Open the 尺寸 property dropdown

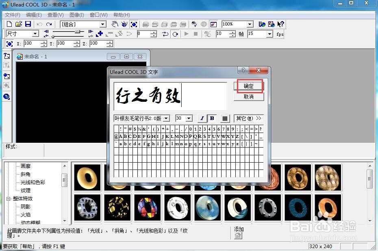coord(35,34)
